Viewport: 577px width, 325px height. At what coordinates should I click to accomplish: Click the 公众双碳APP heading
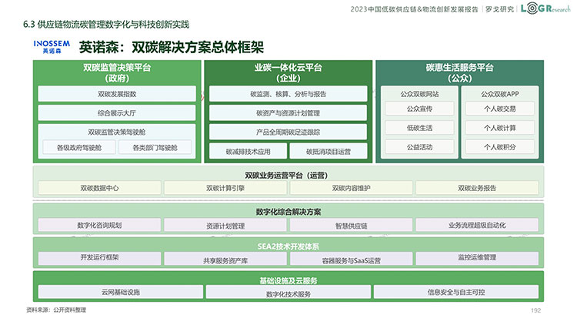(500, 94)
